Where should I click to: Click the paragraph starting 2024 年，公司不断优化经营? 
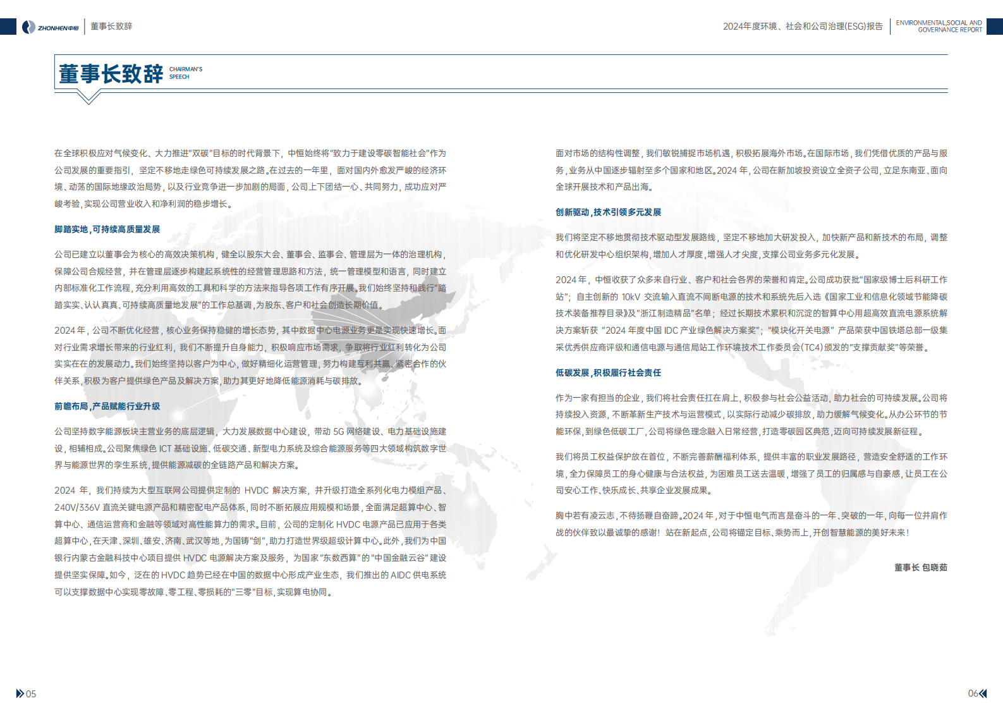tap(250, 356)
